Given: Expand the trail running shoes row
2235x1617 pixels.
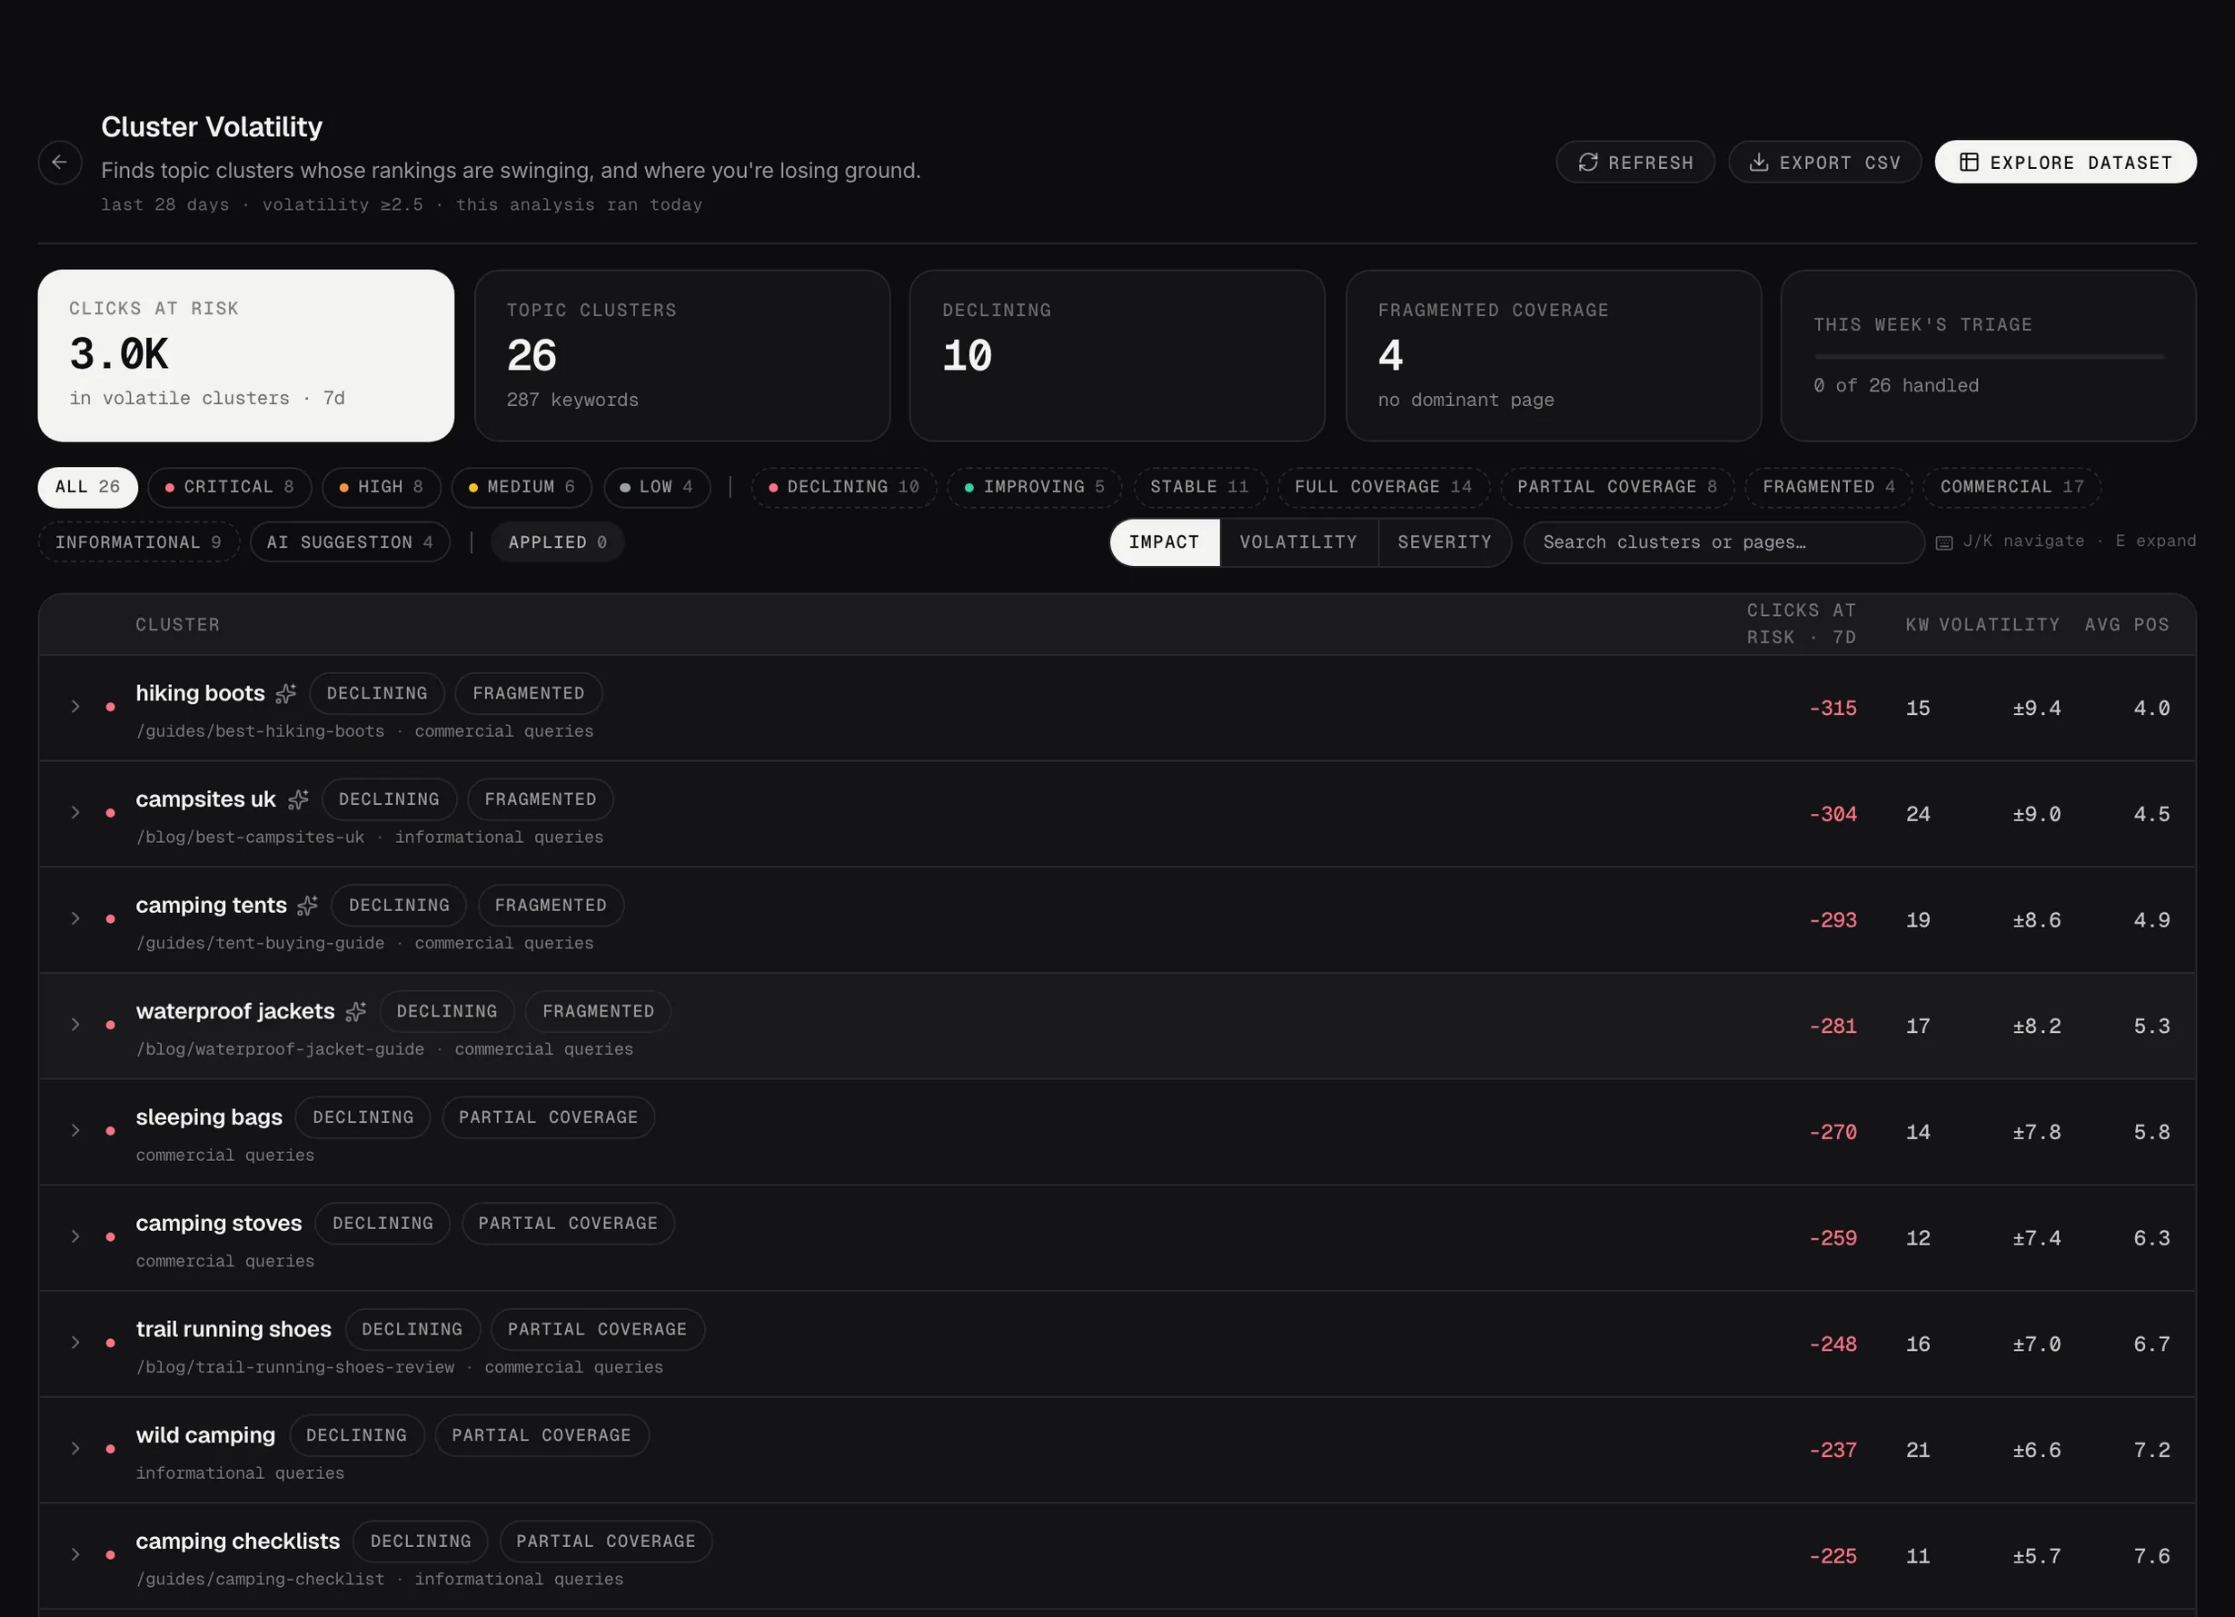Looking at the screenshot, I should (74, 1342).
